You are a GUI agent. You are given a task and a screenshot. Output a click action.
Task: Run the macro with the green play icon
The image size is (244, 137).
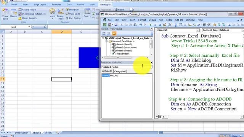pos(151,25)
